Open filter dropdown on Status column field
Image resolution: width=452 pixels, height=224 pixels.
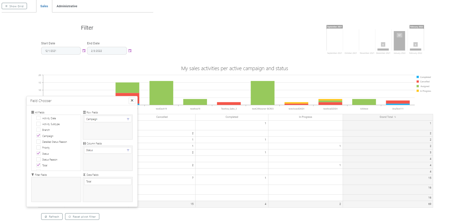pos(128,150)
